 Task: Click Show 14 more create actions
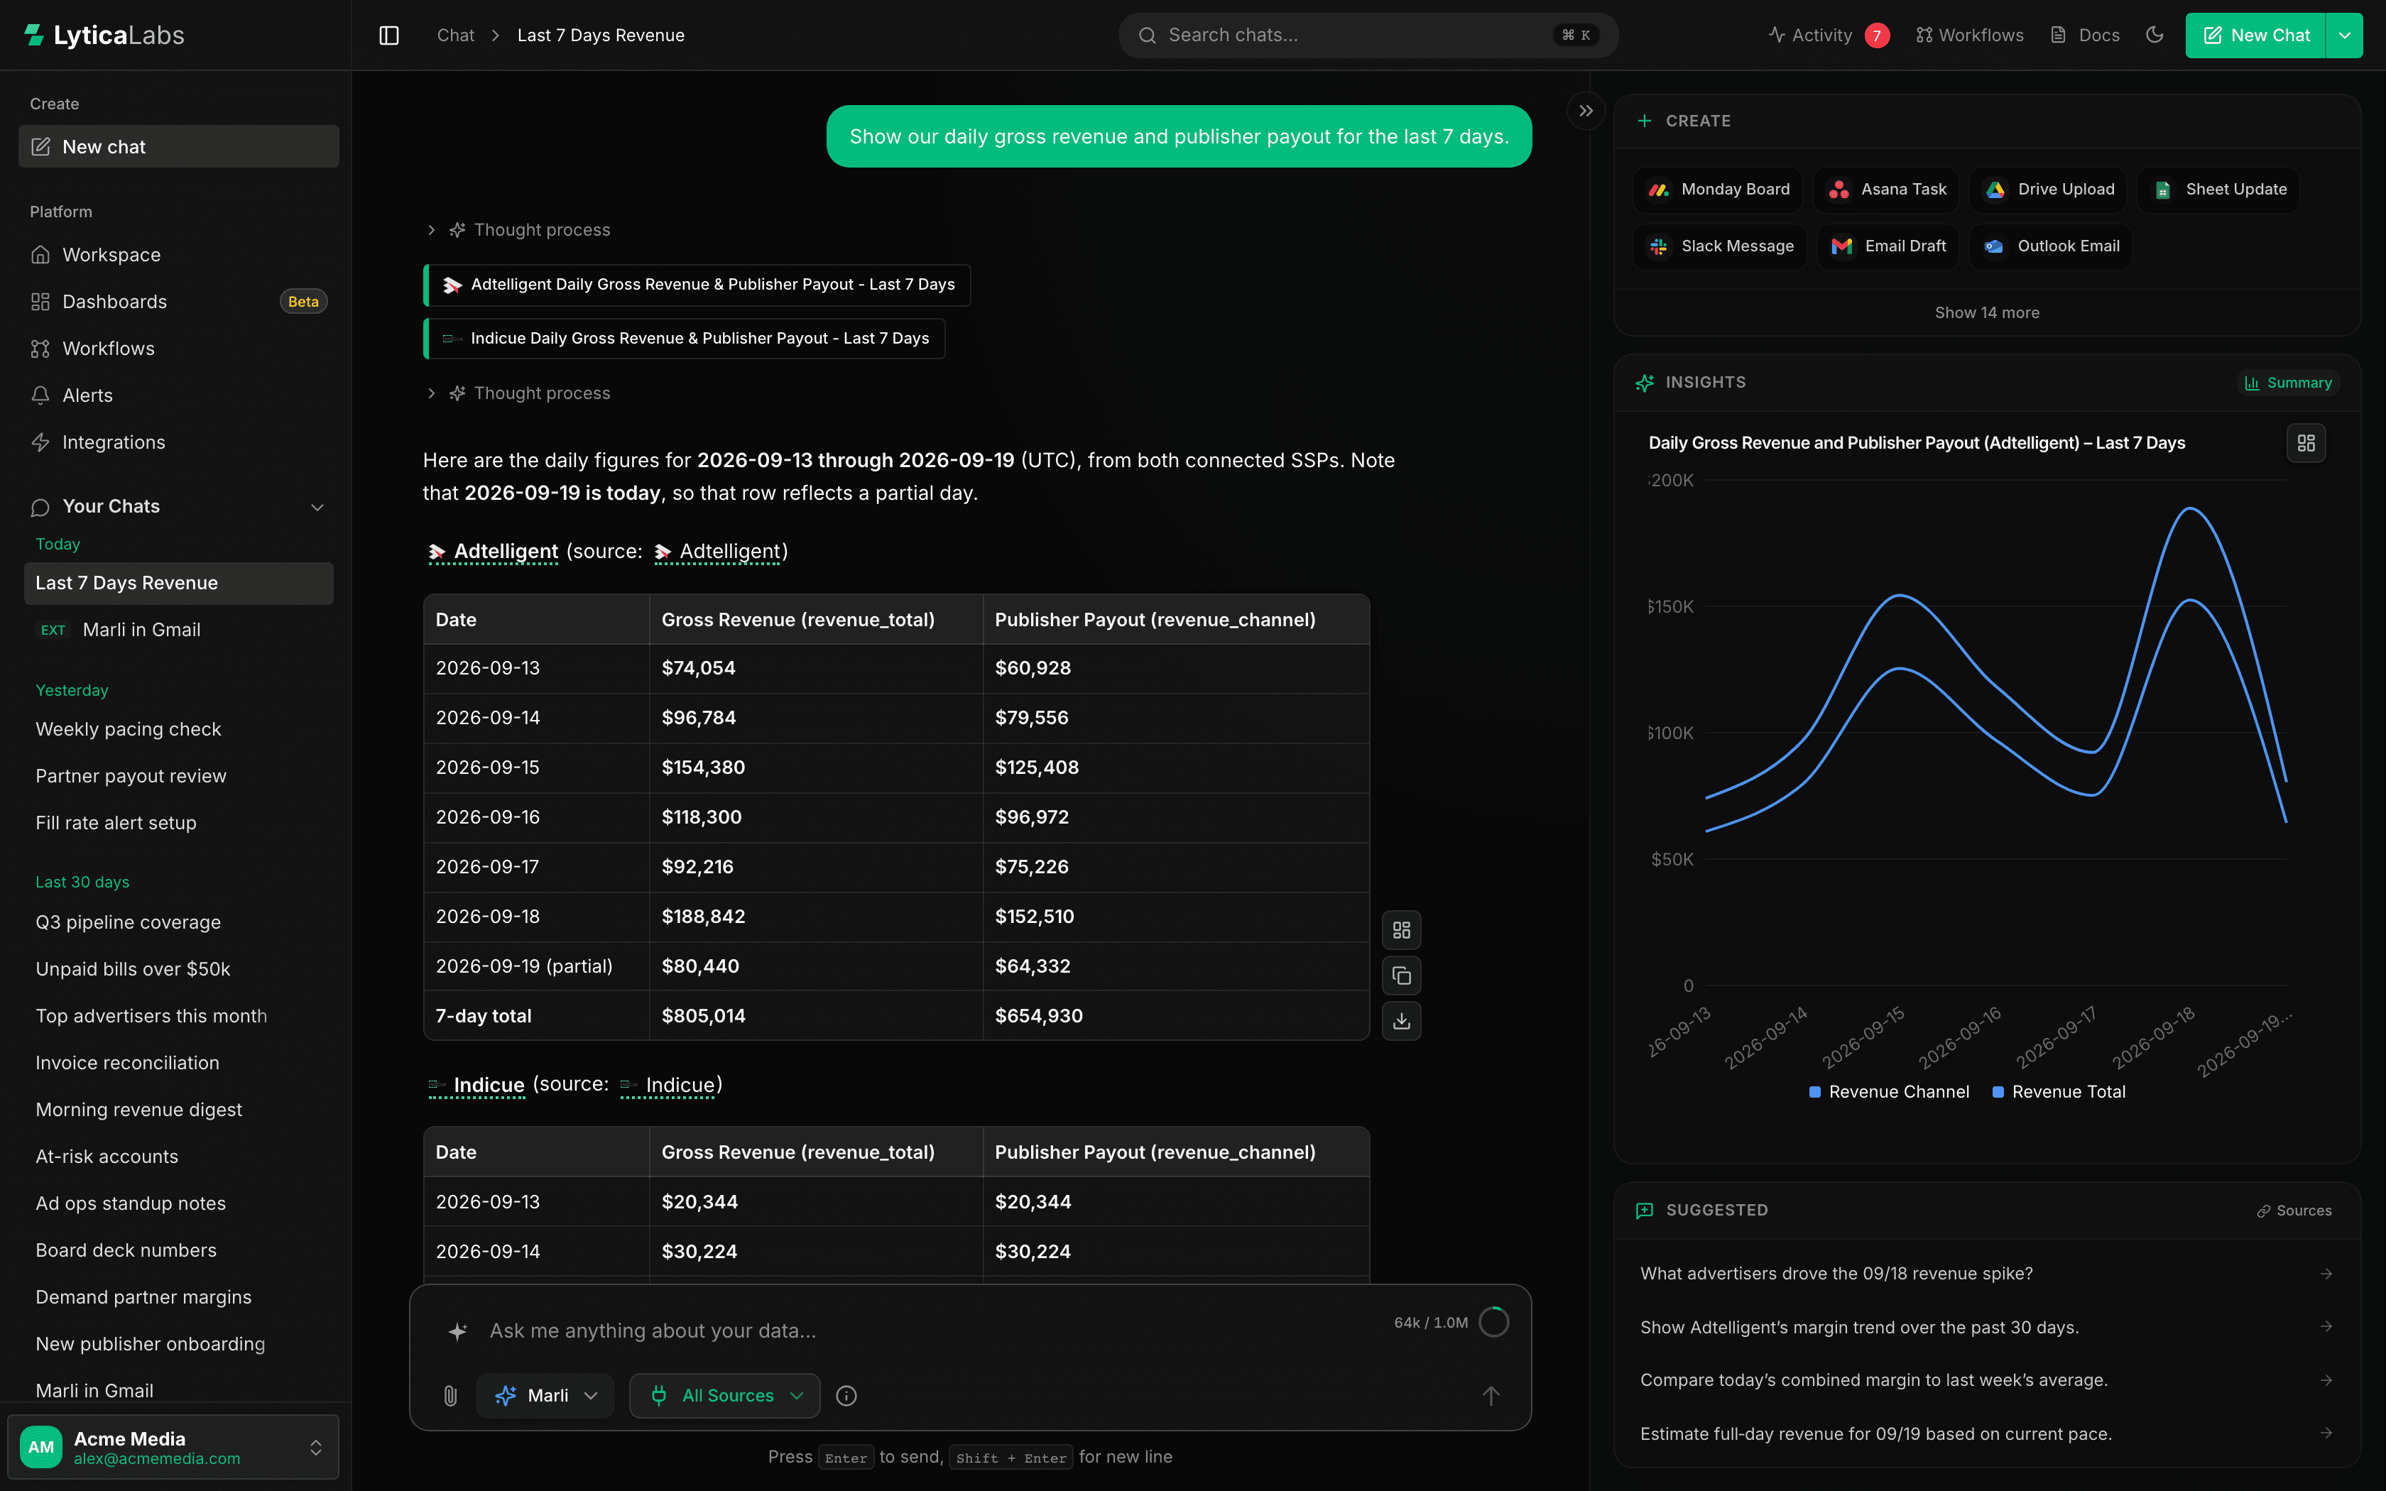[x=1987, y=312]
